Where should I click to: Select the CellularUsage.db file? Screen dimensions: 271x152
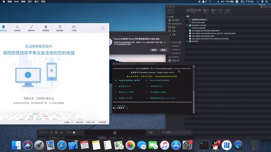(x=199, y=28)
